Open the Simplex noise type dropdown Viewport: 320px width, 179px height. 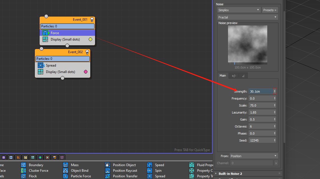(x=239, y=10)
